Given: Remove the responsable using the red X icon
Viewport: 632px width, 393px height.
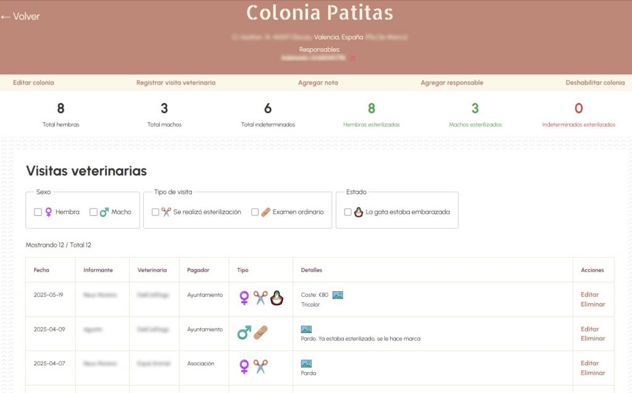Looking at the screenshot, I should (x=352, y=58).
